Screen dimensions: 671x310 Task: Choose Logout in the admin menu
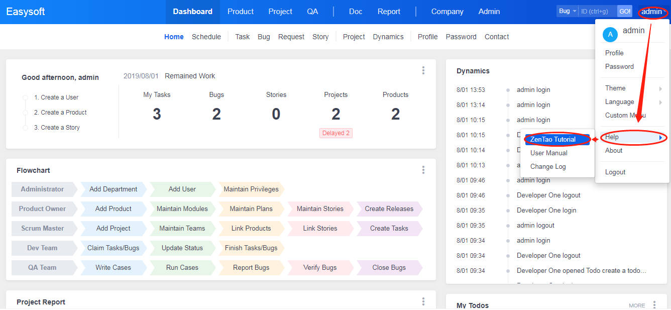click(615, 172)
